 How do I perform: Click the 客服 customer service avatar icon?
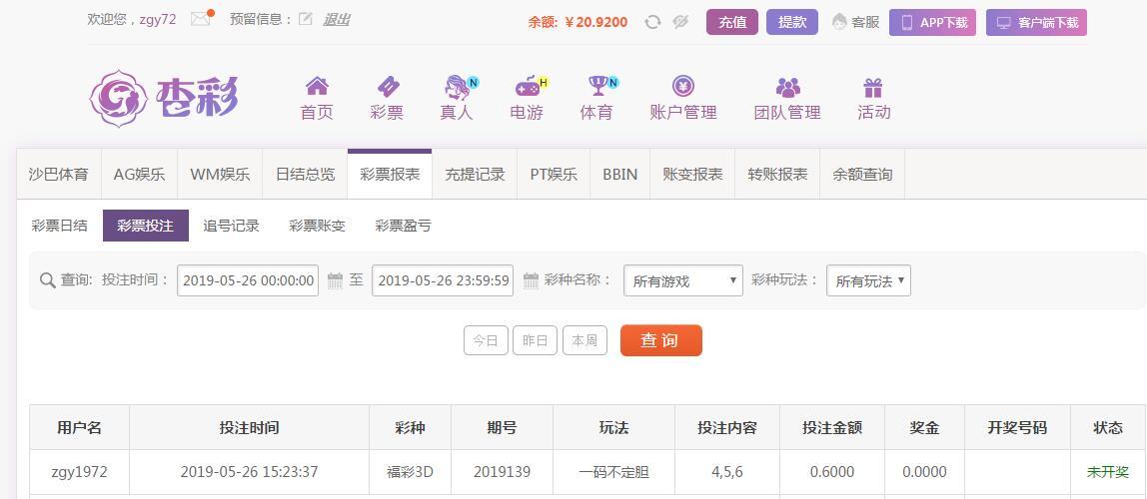[x=839, y=22]
